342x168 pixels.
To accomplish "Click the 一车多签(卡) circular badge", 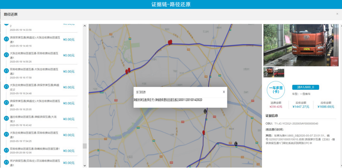I will pyautogui.click(x=276, y=90).
